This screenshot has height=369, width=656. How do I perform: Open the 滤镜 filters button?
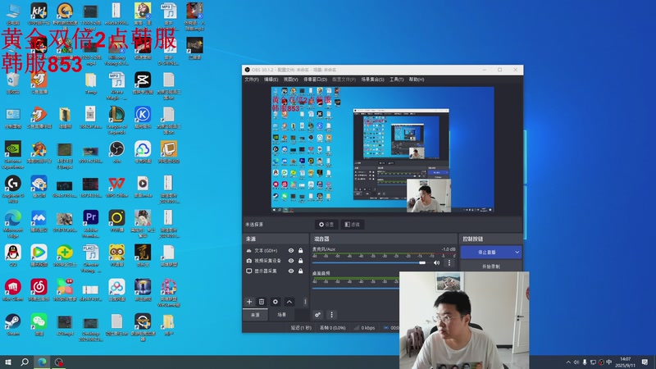pyautogui.click(x=353, y=225)
